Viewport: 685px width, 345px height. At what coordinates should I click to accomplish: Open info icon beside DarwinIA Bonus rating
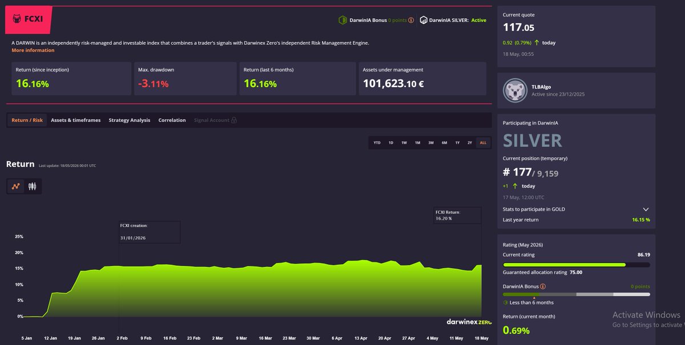543,286
